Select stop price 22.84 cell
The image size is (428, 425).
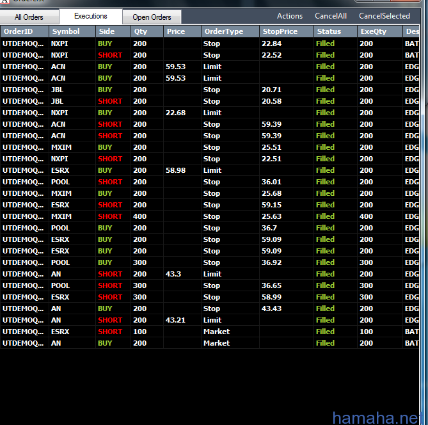(x=287, y=44)
